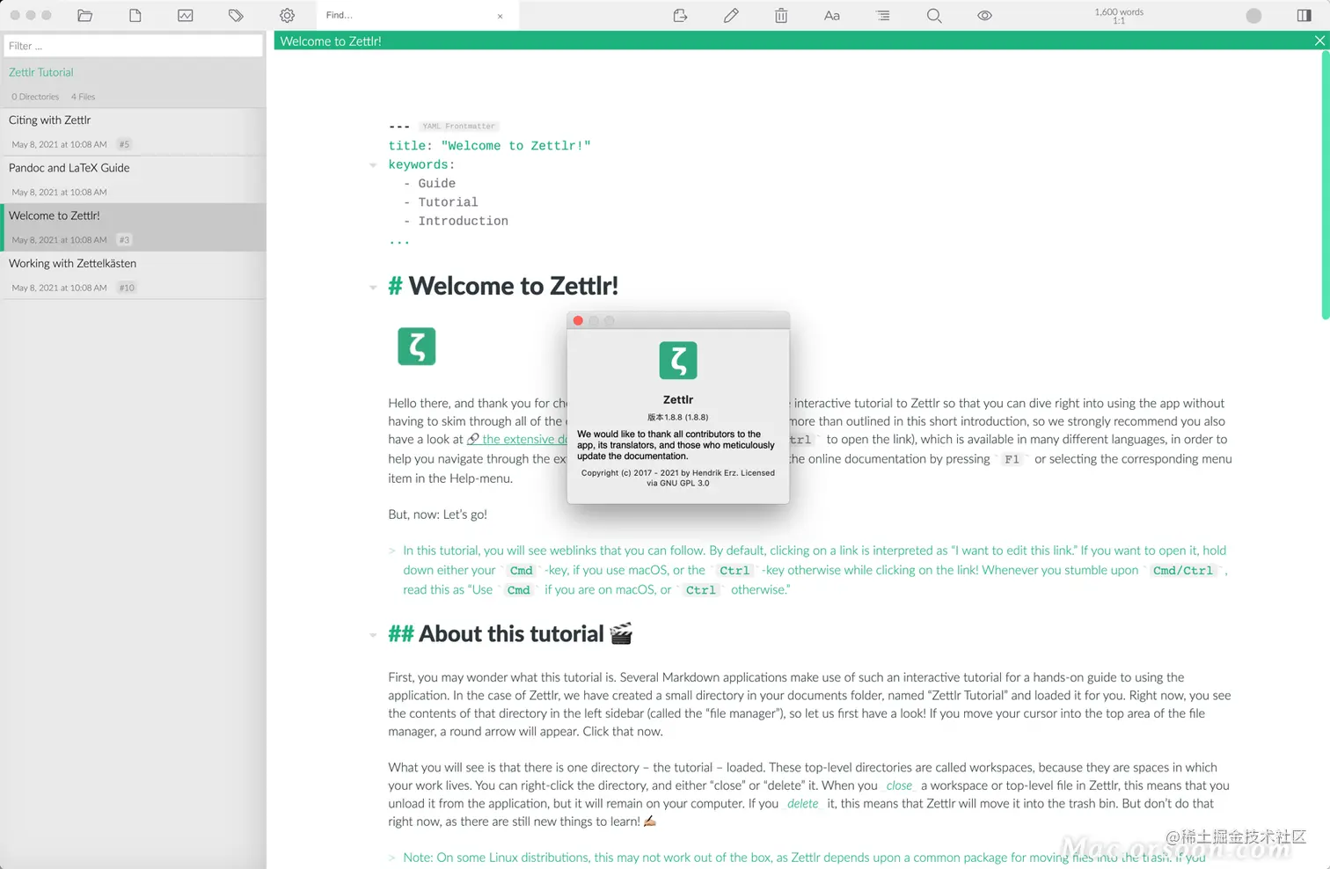This screenshot has height=869, width=1330.
Task: Collapse the keywords YAML block arrow
Action: [373, 165]
